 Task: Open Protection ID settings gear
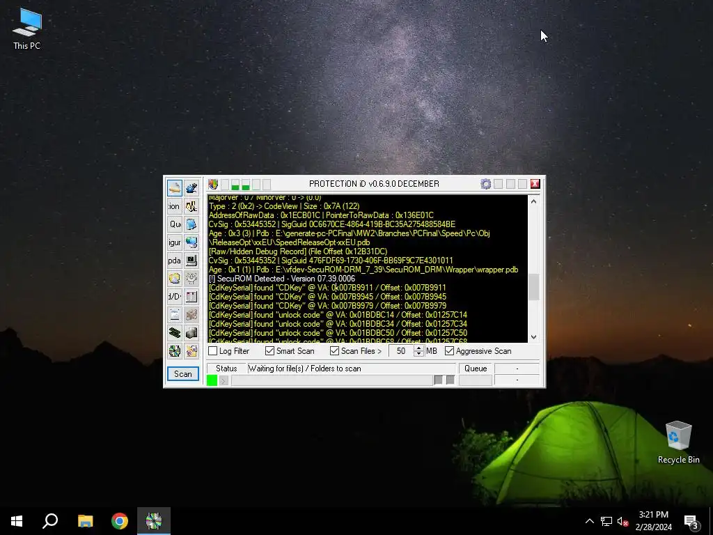485,184
